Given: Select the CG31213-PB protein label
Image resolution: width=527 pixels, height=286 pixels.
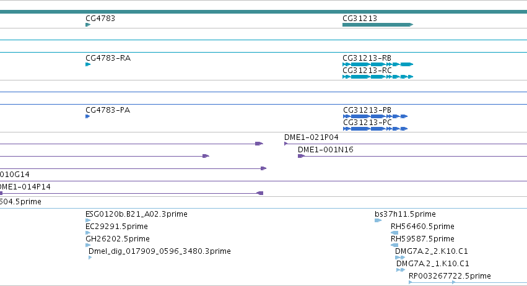Looking at the screenshot, I should 367,110.
